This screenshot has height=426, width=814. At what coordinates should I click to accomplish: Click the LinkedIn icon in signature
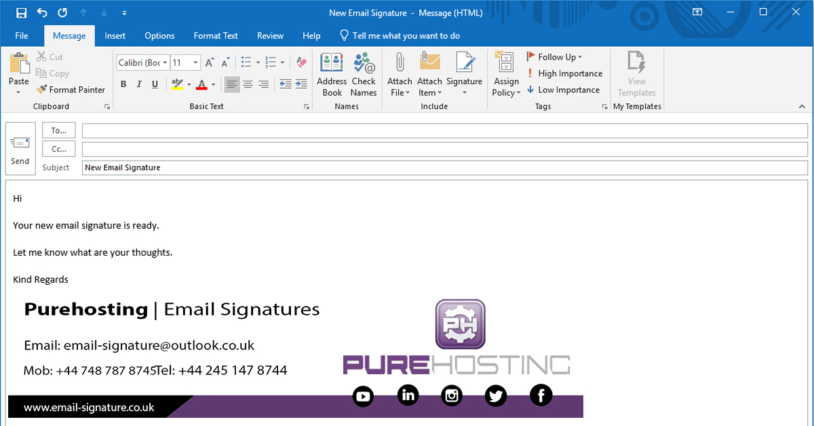[x=408, y=395]
